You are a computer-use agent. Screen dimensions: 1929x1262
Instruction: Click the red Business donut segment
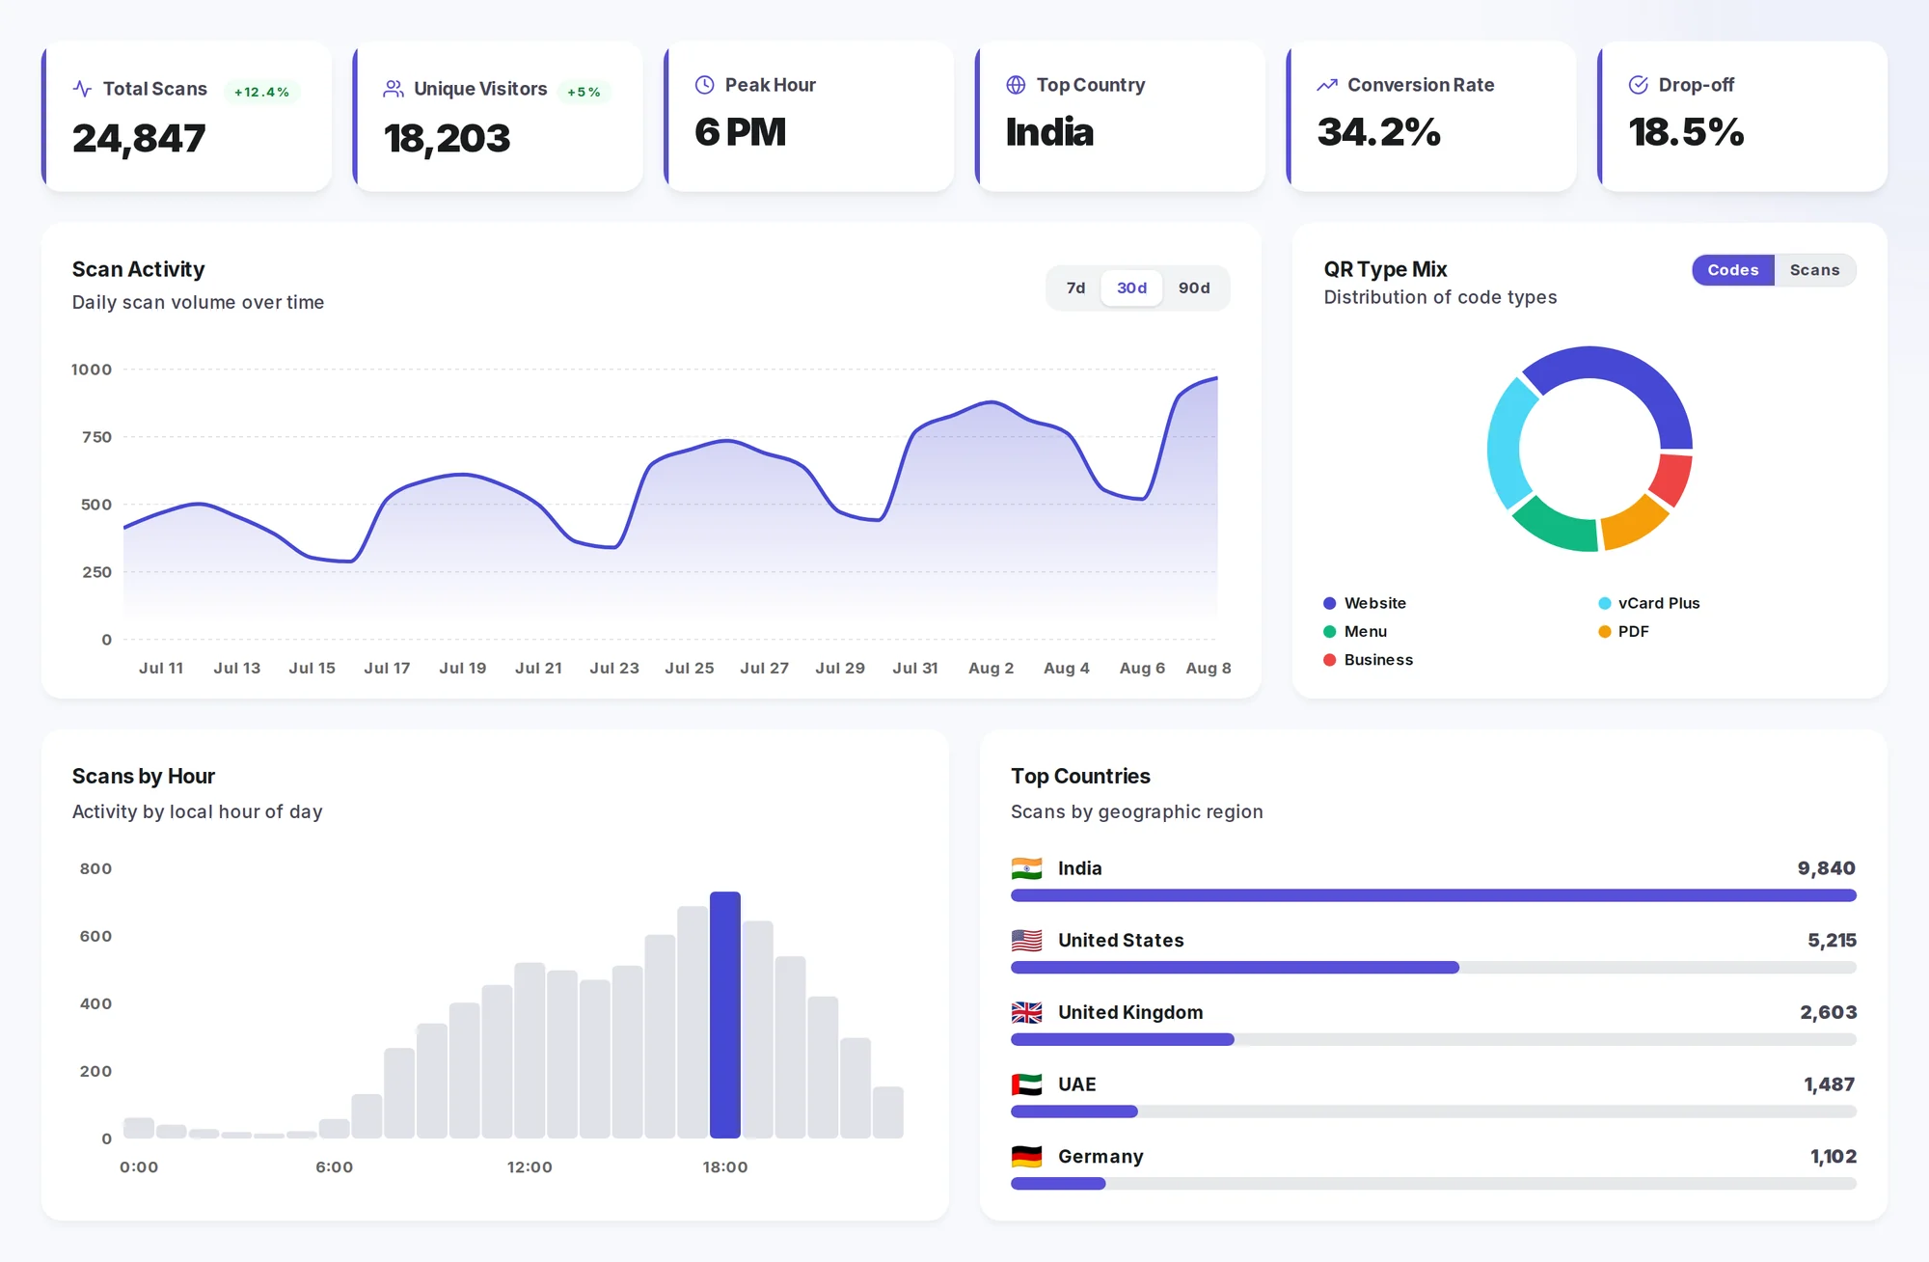click(x=1673, y=479)
